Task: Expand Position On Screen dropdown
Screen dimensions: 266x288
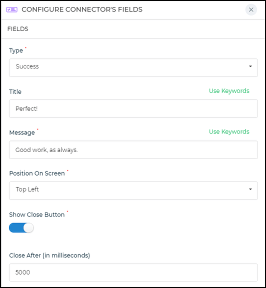Action: pos(133,190)
